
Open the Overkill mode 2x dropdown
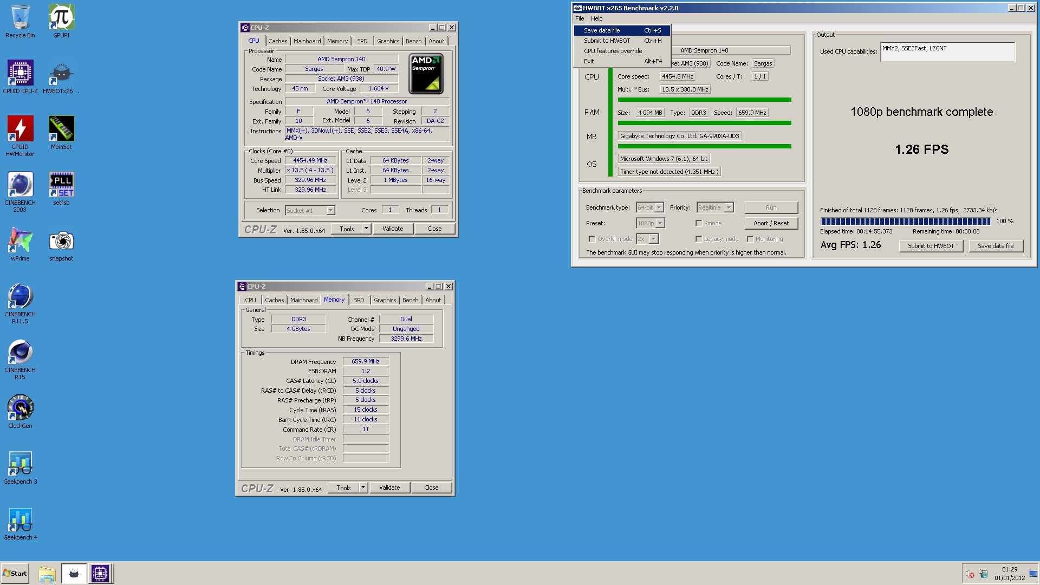[647, 239]
